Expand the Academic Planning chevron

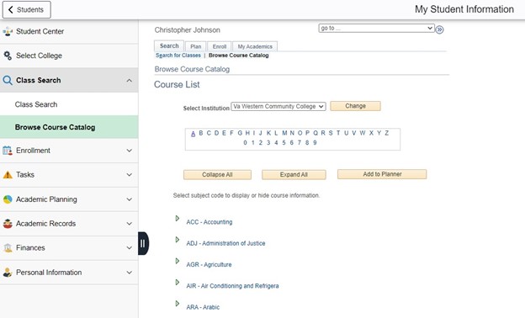pos(130,199)
